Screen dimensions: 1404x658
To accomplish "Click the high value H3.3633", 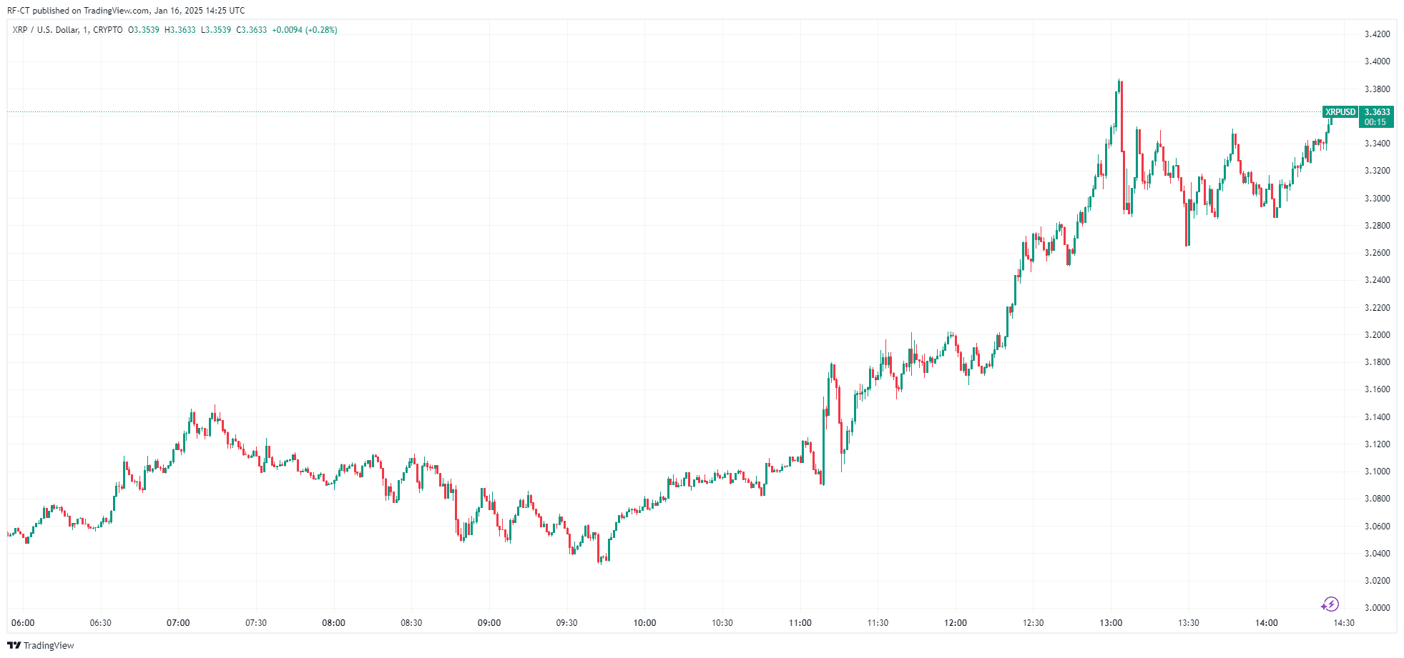I will click(180, 30).
